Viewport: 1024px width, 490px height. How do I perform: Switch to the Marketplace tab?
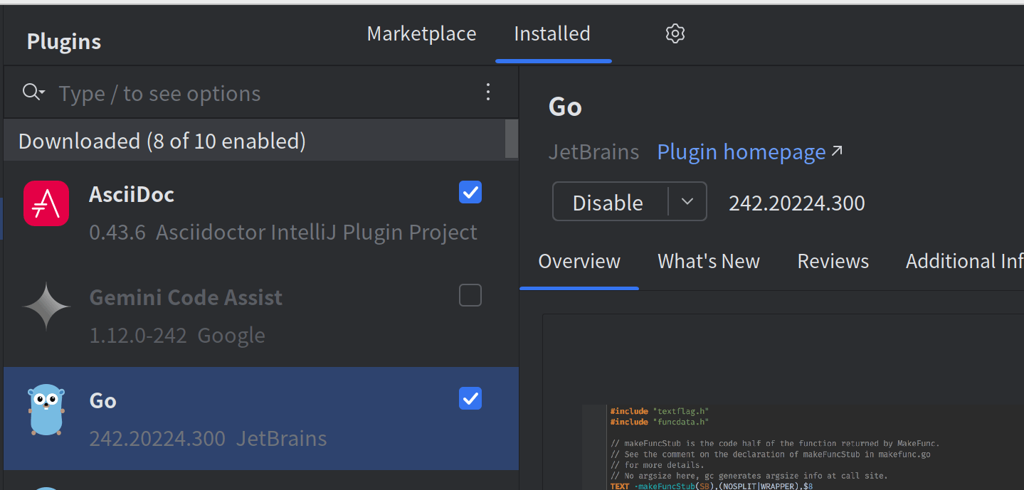(421, 33)
